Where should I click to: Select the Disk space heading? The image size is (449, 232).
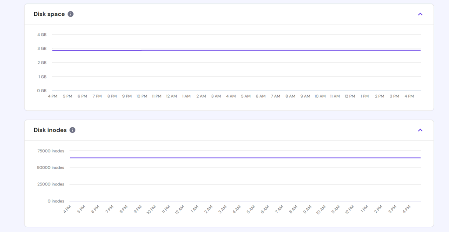[x=49, y=14]
